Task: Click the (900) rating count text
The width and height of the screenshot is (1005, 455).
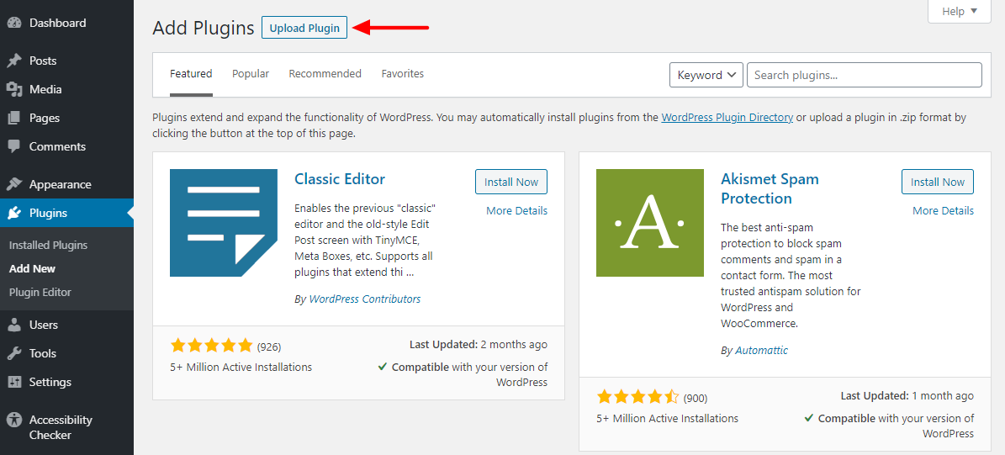Action: [696, 399]
